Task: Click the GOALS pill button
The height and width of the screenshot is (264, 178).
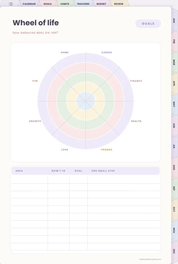Action: (148, 24)
